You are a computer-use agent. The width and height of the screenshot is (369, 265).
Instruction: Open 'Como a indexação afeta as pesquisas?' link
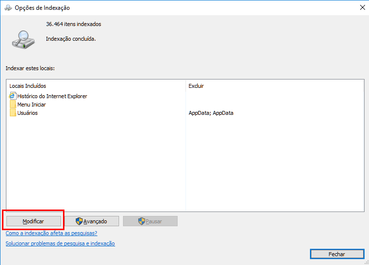coord(52,233)
